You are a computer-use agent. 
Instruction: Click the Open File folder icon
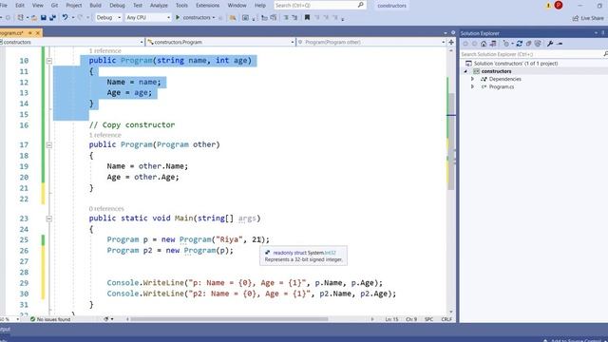pyautogui.click(x=34, y=17)
